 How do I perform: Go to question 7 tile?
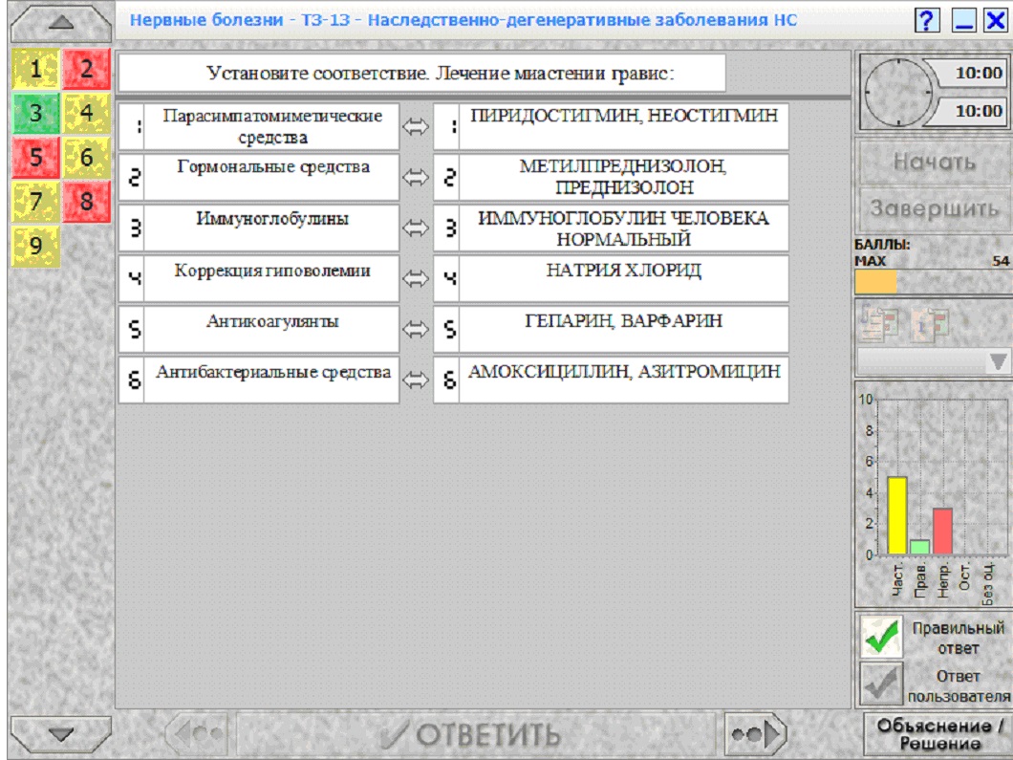pyautogui.click(x=35, y=202)
